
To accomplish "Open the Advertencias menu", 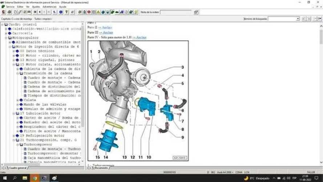I will [49, 7].
